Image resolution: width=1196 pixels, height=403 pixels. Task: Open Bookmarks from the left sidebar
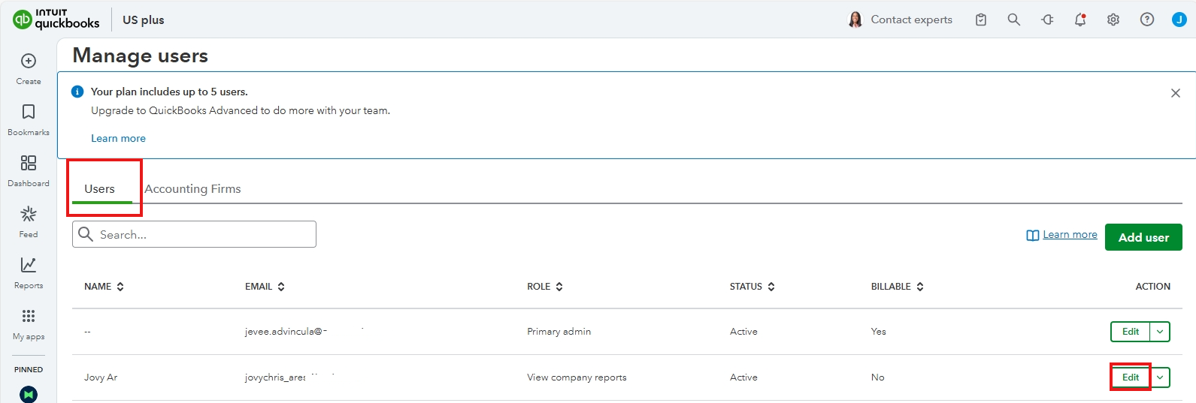click(x=29, y=113)
